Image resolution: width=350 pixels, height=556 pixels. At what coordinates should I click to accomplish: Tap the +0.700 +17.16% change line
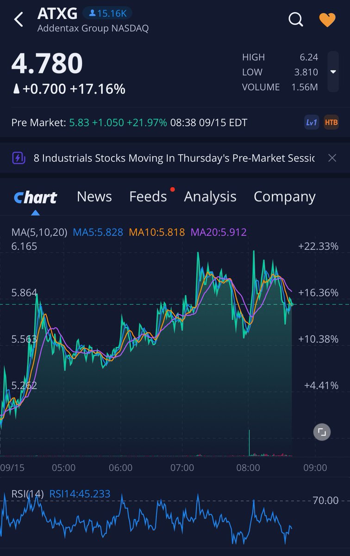click(69, 89)
